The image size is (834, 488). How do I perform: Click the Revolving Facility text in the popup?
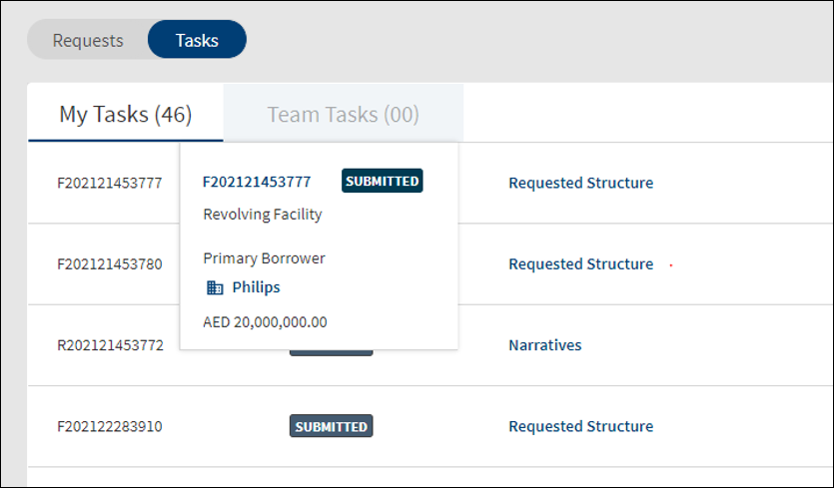[263, 215]
